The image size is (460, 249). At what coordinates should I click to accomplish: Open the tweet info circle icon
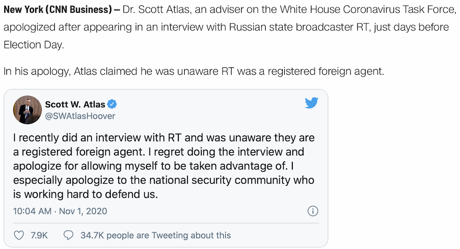click(313, 211)
